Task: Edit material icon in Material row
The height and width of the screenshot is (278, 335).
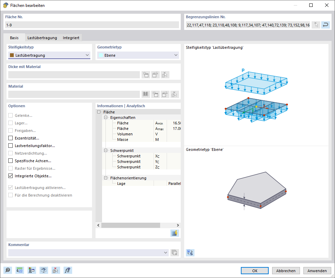Action: point(165,94)
